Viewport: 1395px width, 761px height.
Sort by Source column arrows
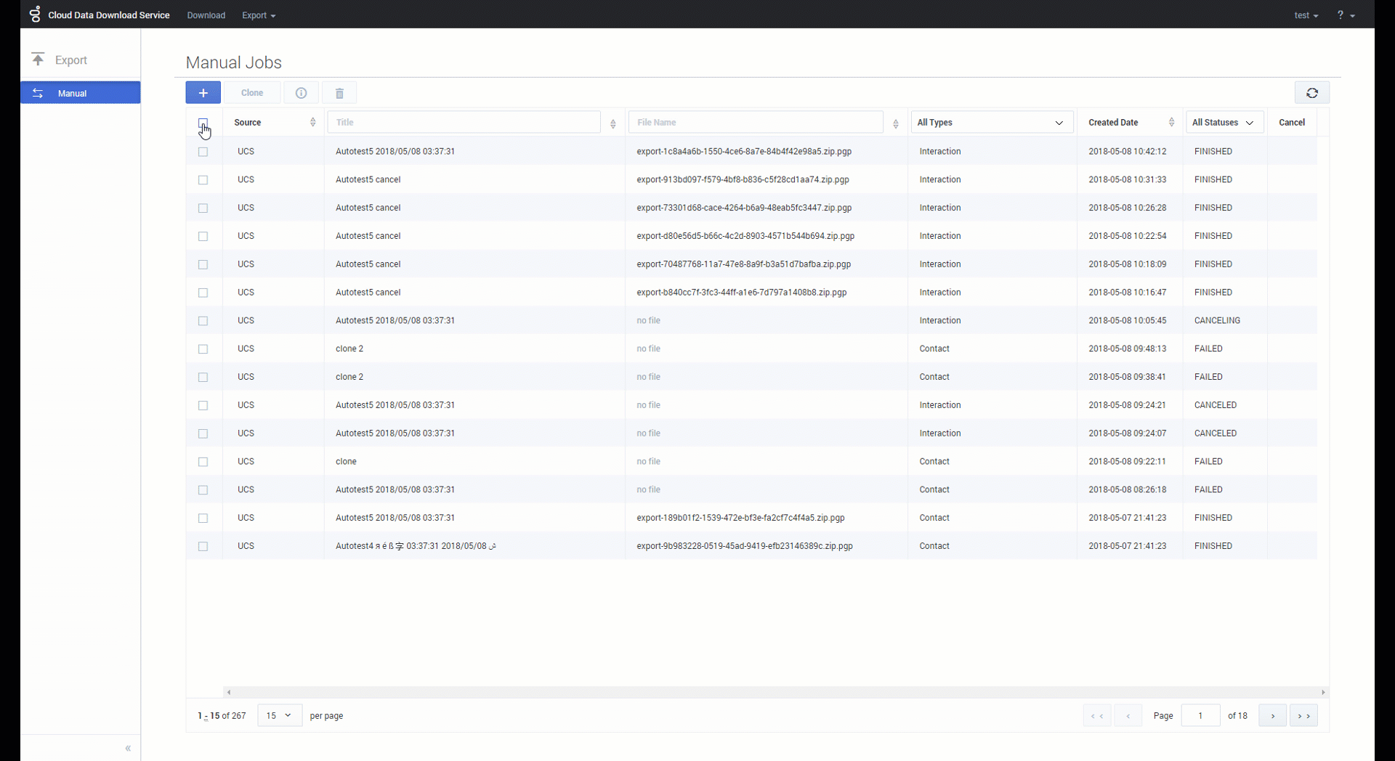[312, 123]
